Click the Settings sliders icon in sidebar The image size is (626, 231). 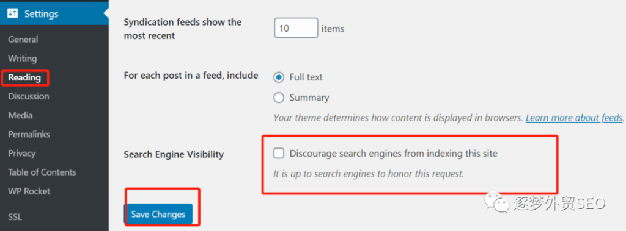[x=12, y=14]
